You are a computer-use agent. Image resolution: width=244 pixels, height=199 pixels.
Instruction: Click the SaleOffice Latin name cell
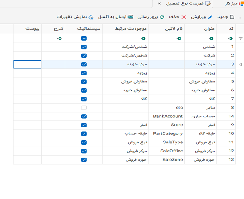click(167, 151)
